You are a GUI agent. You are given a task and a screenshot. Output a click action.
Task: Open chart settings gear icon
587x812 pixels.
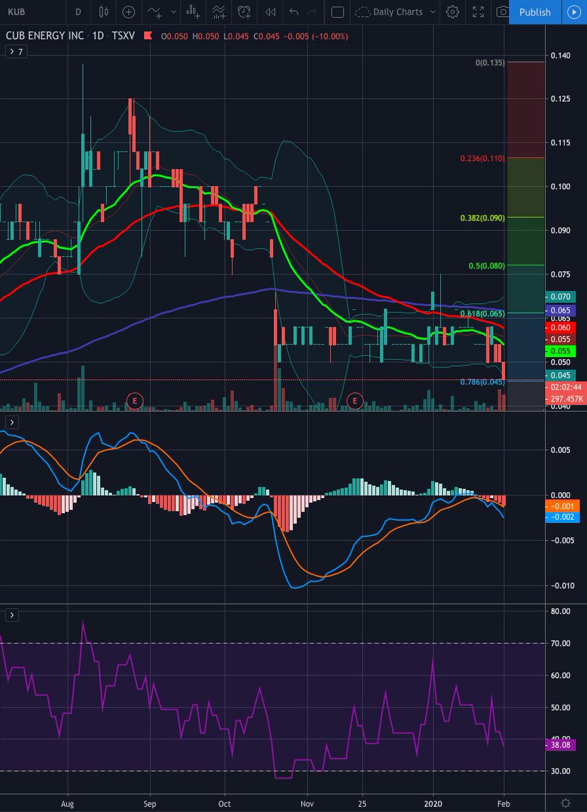click(x=453, y=12)
